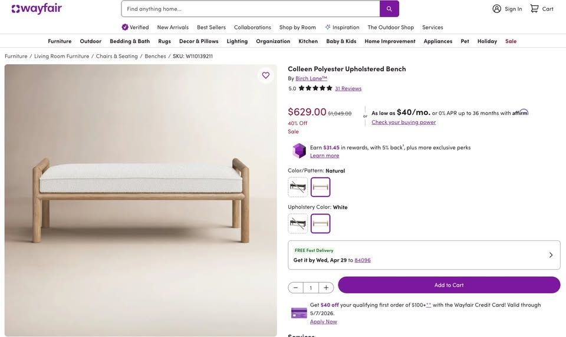Open the shopping Cart icon
Screen dimensions: 566x337
(535, 9)
